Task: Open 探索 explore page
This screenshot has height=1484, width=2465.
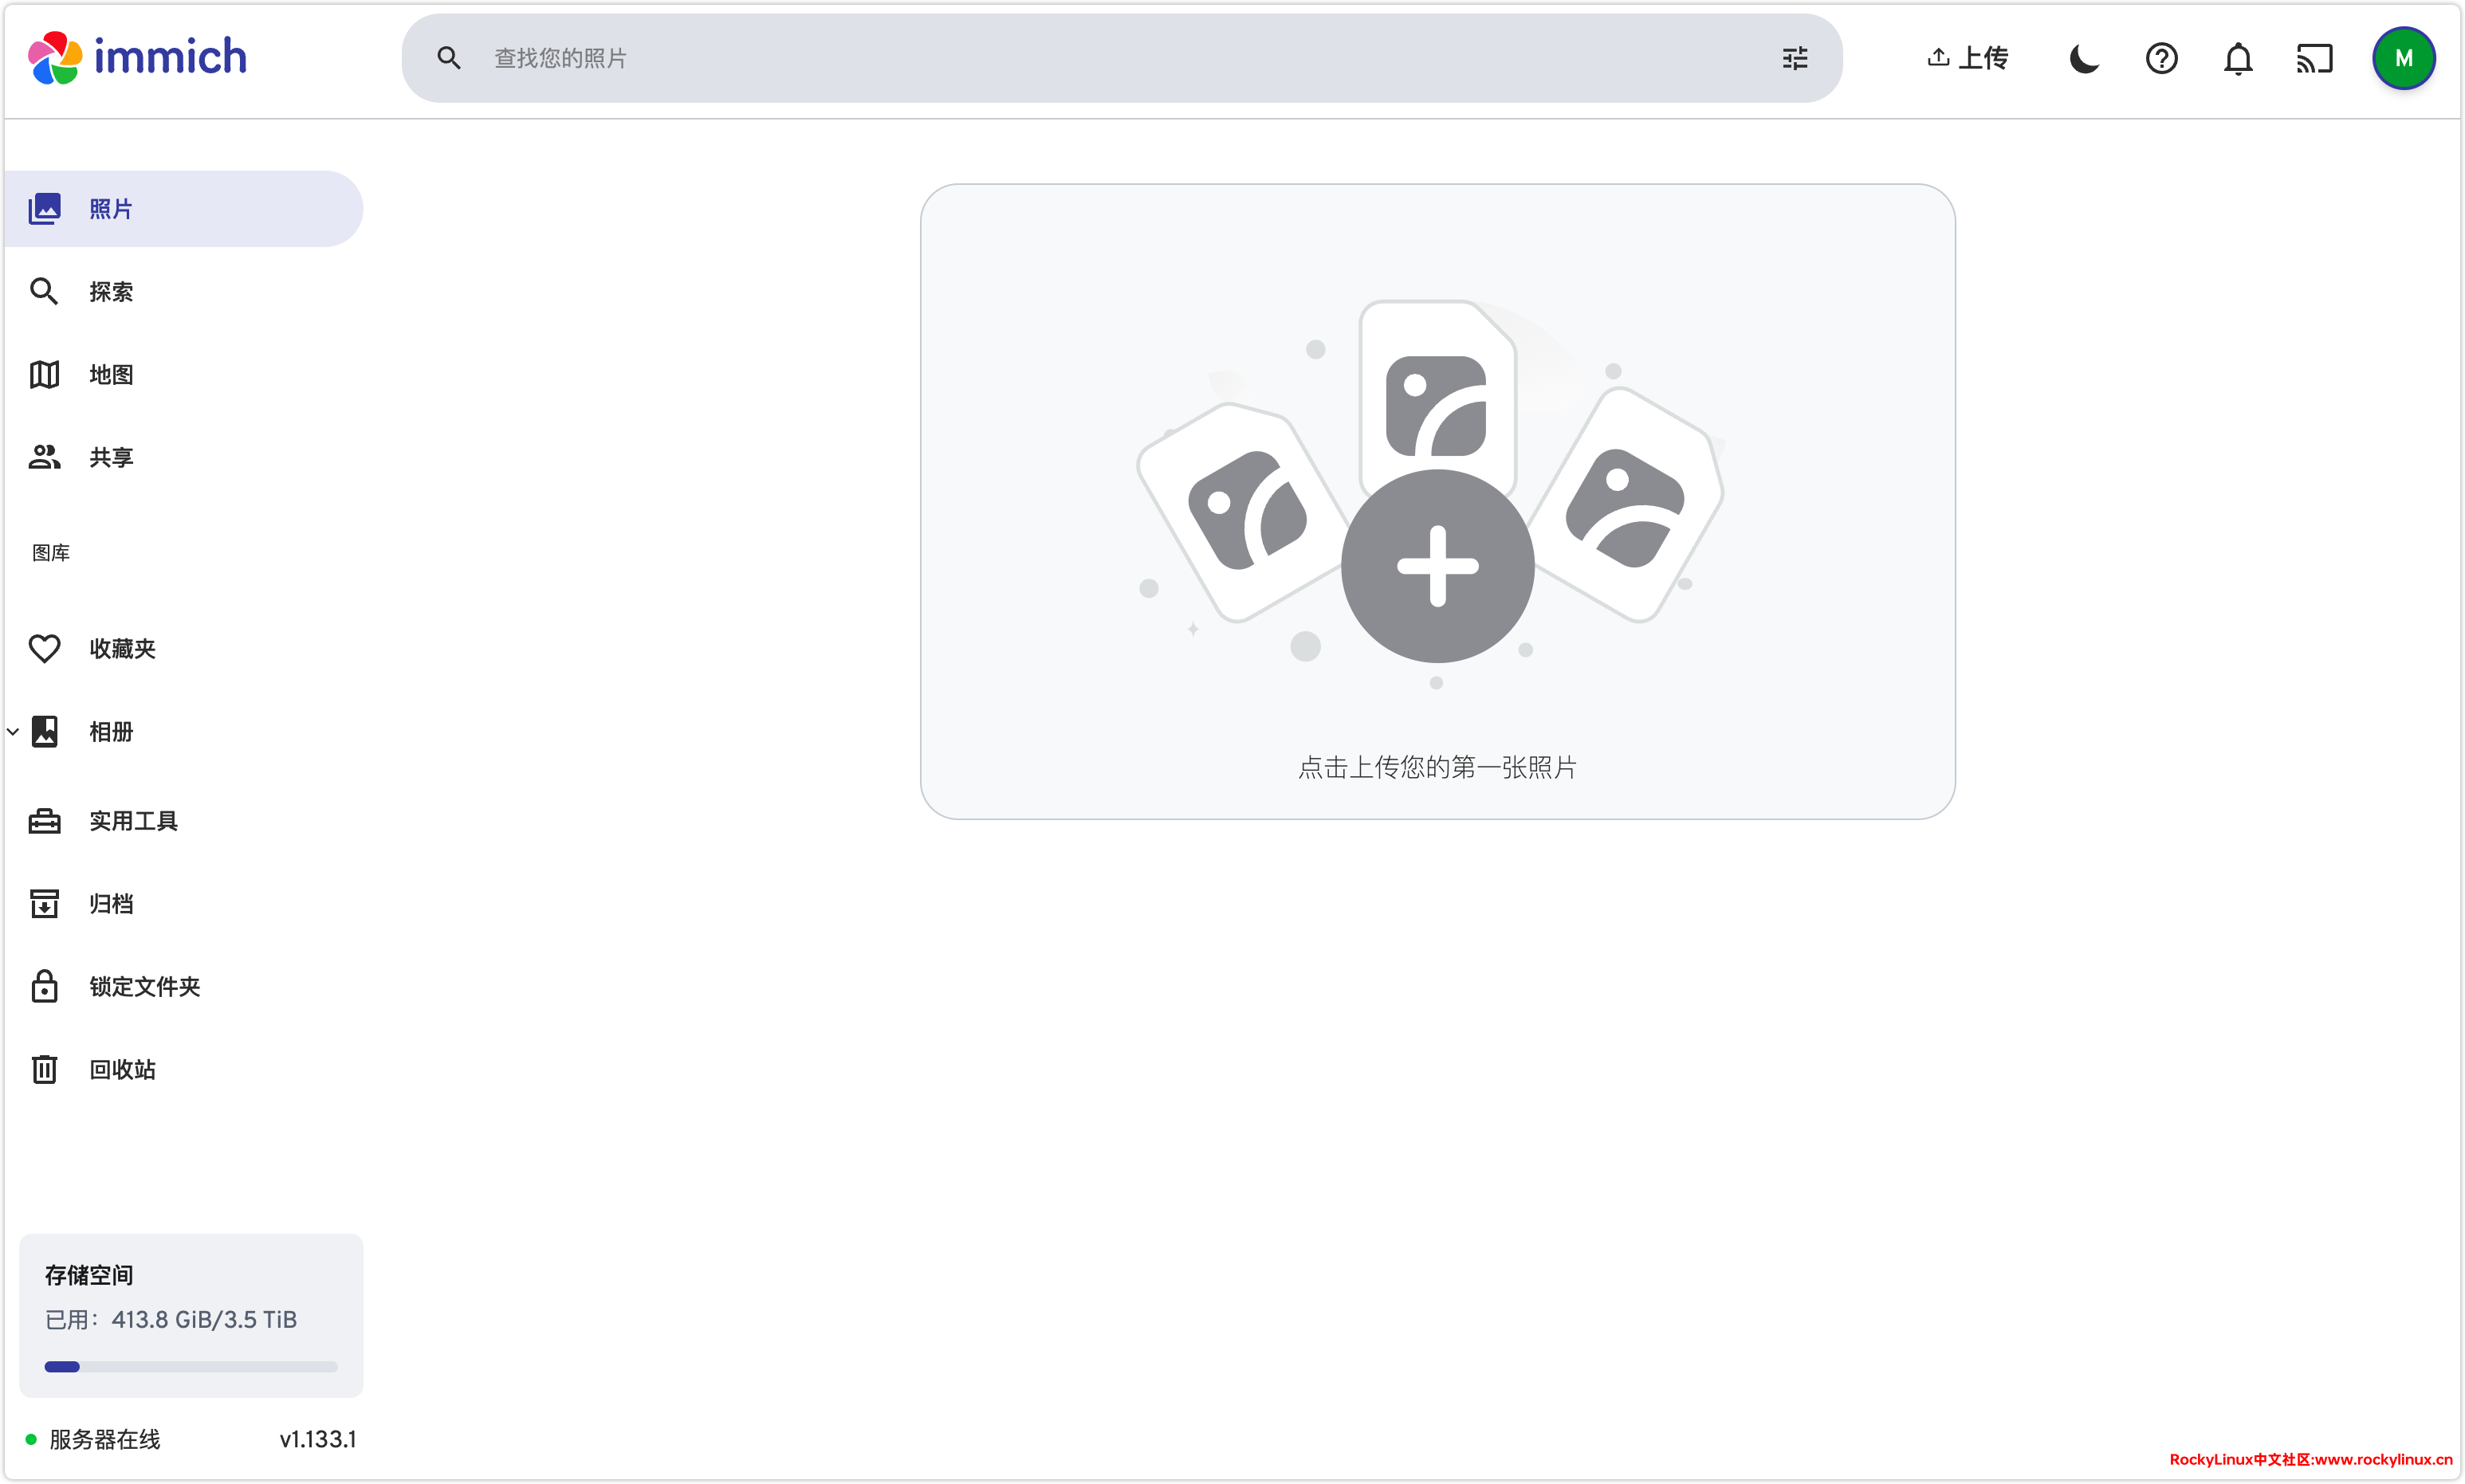Action: point(110,291)
